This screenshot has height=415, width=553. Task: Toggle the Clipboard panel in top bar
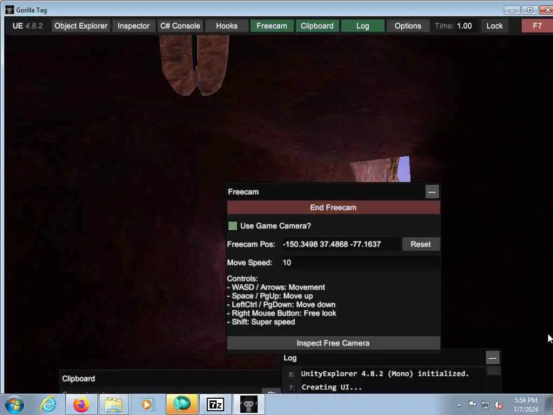(317, 26)
